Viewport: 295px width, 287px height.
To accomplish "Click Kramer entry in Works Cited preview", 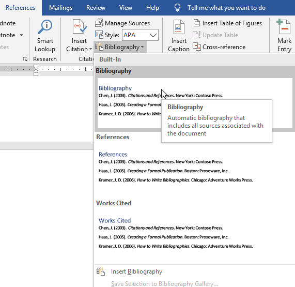I will [176, 246].
